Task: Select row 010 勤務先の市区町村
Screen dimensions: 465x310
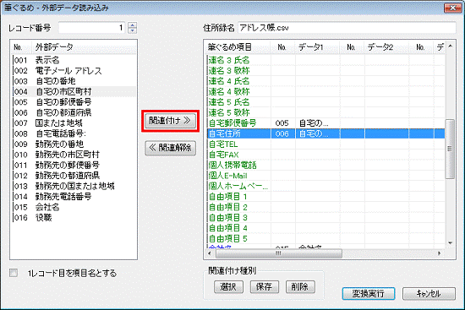Action: [74, 155]
